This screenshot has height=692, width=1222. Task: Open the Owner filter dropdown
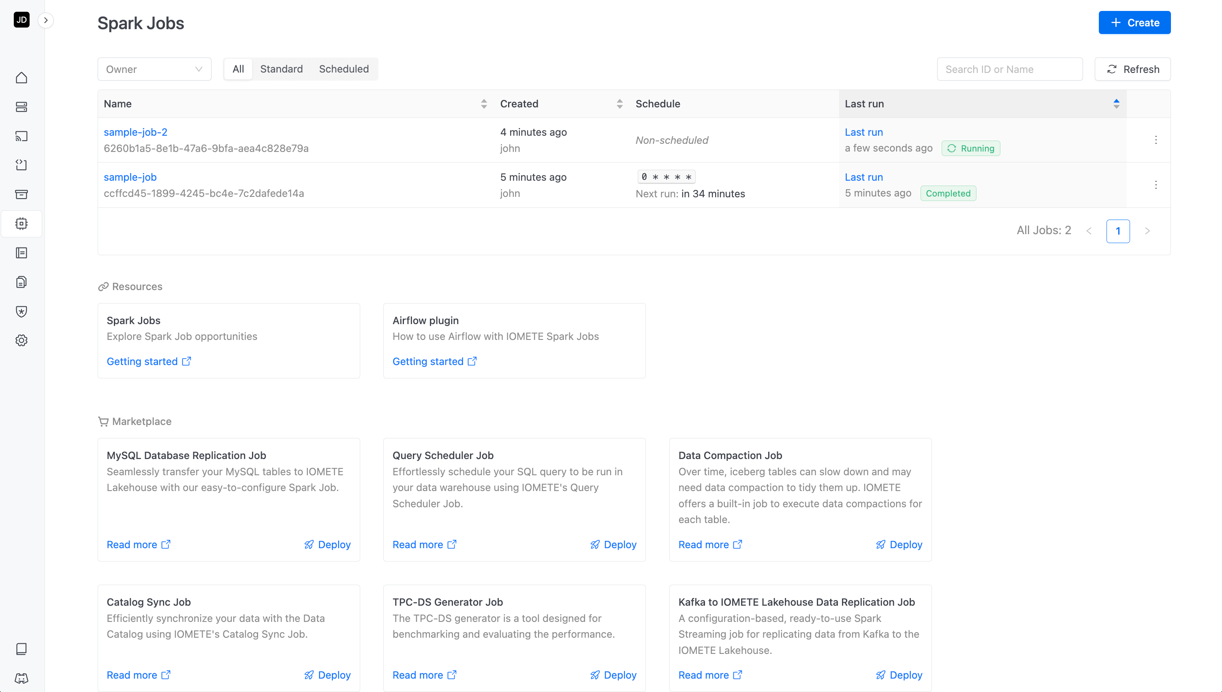(x=154, y=69)
